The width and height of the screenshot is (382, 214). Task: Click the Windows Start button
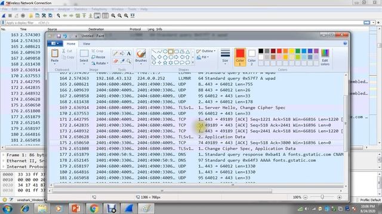pyautogui.click(x=7, y=209)
